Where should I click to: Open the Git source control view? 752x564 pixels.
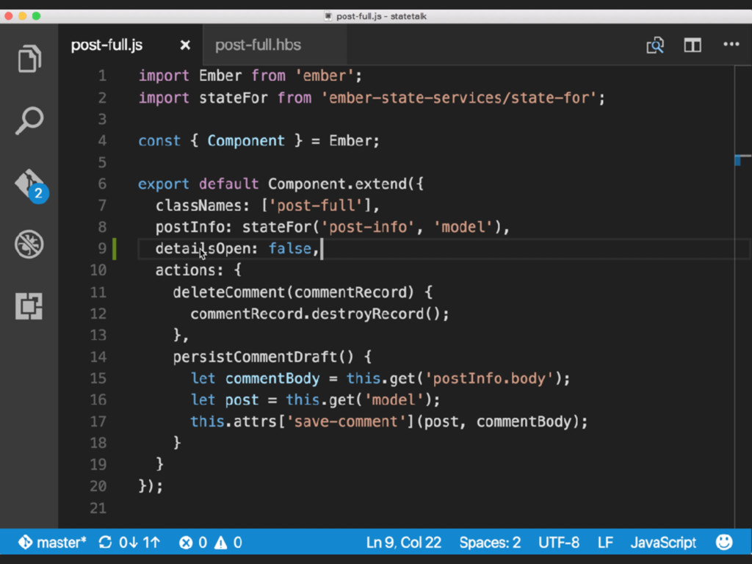(x=30, y=185)
